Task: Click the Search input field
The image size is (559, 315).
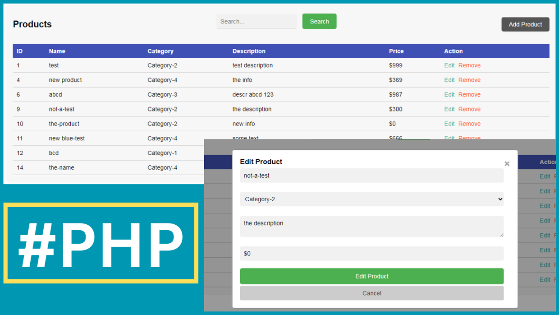Action: pyautogui.click(x=257, y=21)
